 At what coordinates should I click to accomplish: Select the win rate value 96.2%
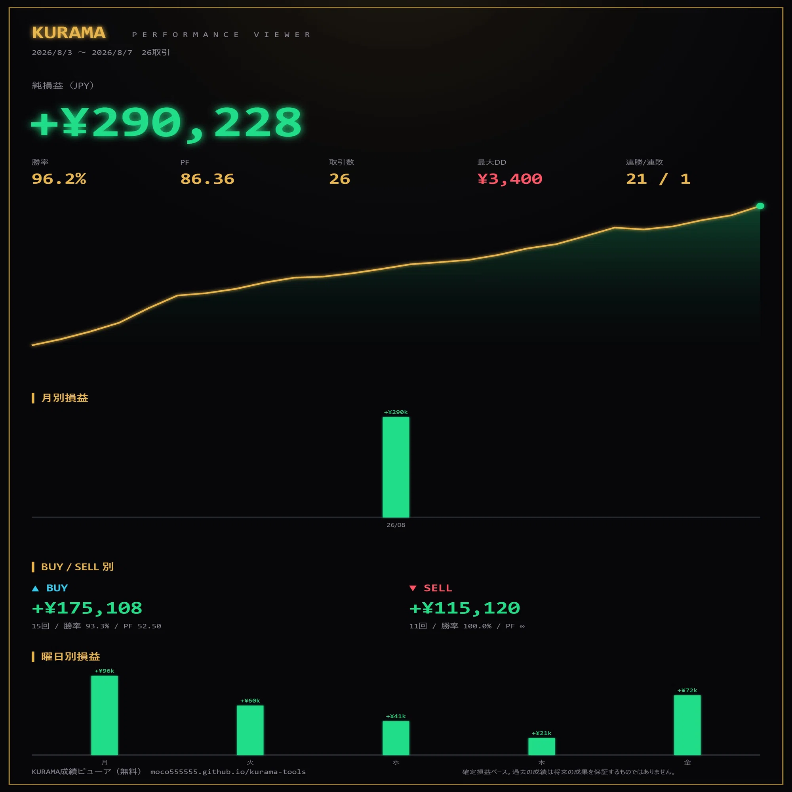(x=59, y=179)
